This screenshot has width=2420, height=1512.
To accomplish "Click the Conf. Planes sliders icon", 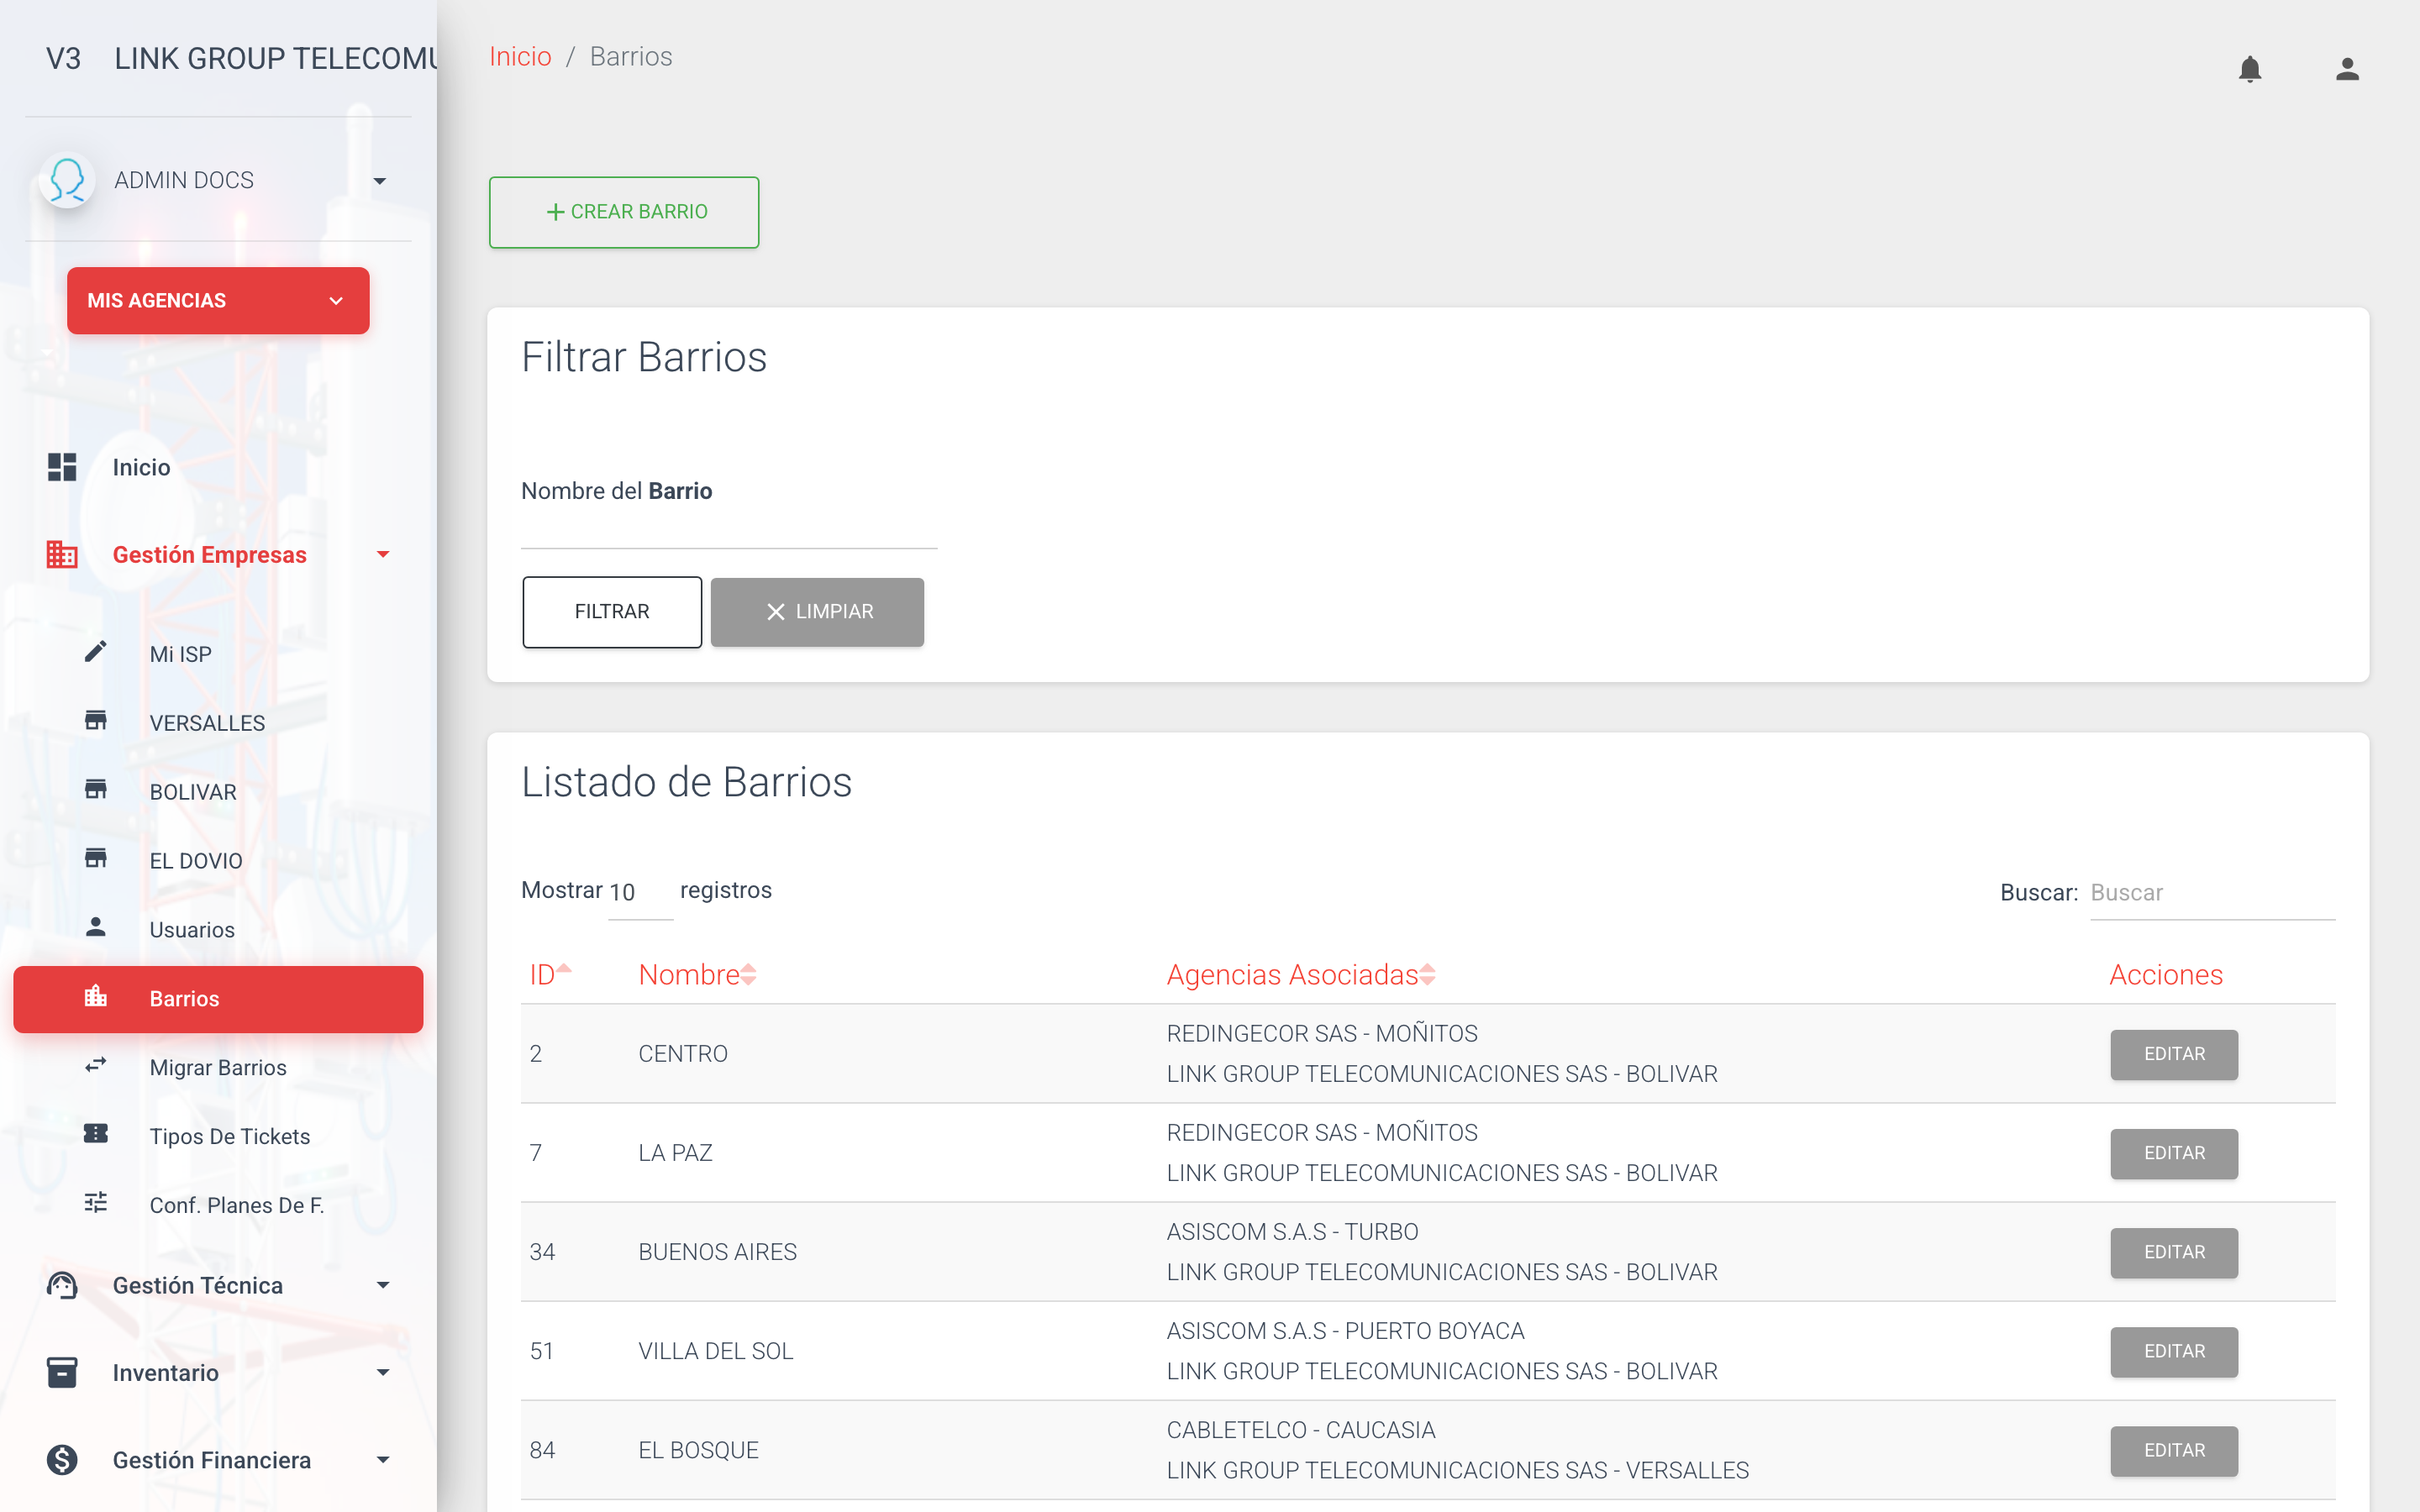I will tap(95, 1203).
